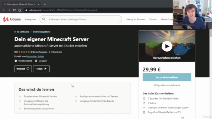212x119 pixels.
Task: Open instructor Maximilian Seifert's profile
Action: tap(35, 57)
